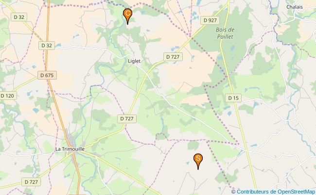Click the small pond beside the S marker
Viewport: 316px width, 195px height.
188,163
